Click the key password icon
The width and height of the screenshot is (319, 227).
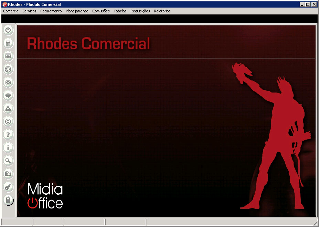pyautogui.click(x=8, y=187)
